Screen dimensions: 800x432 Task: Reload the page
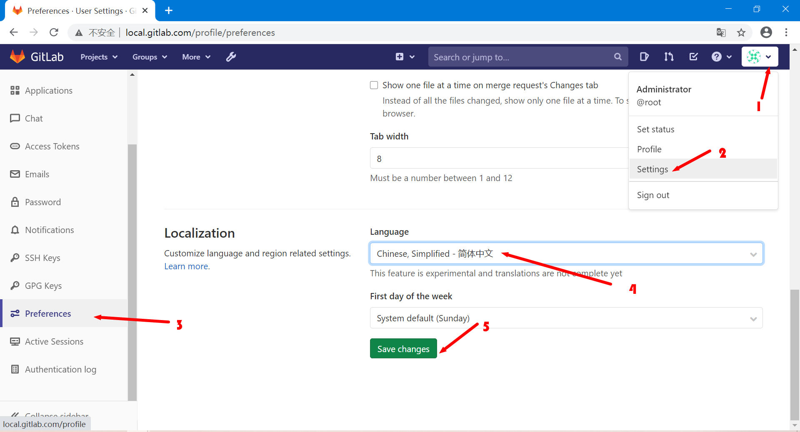coord(54,32)
